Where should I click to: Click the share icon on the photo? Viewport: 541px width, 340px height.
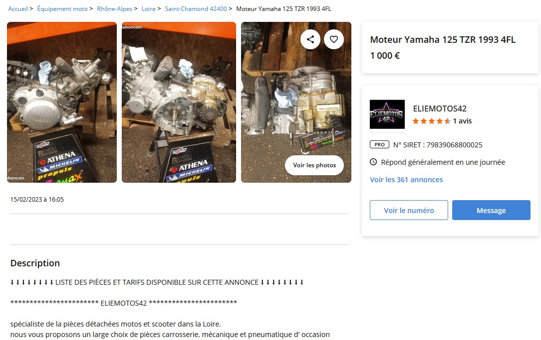pos(310,39)
